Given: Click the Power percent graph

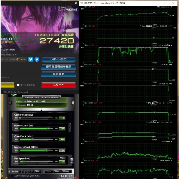Looking at the screenshot, I should (128, 170).
